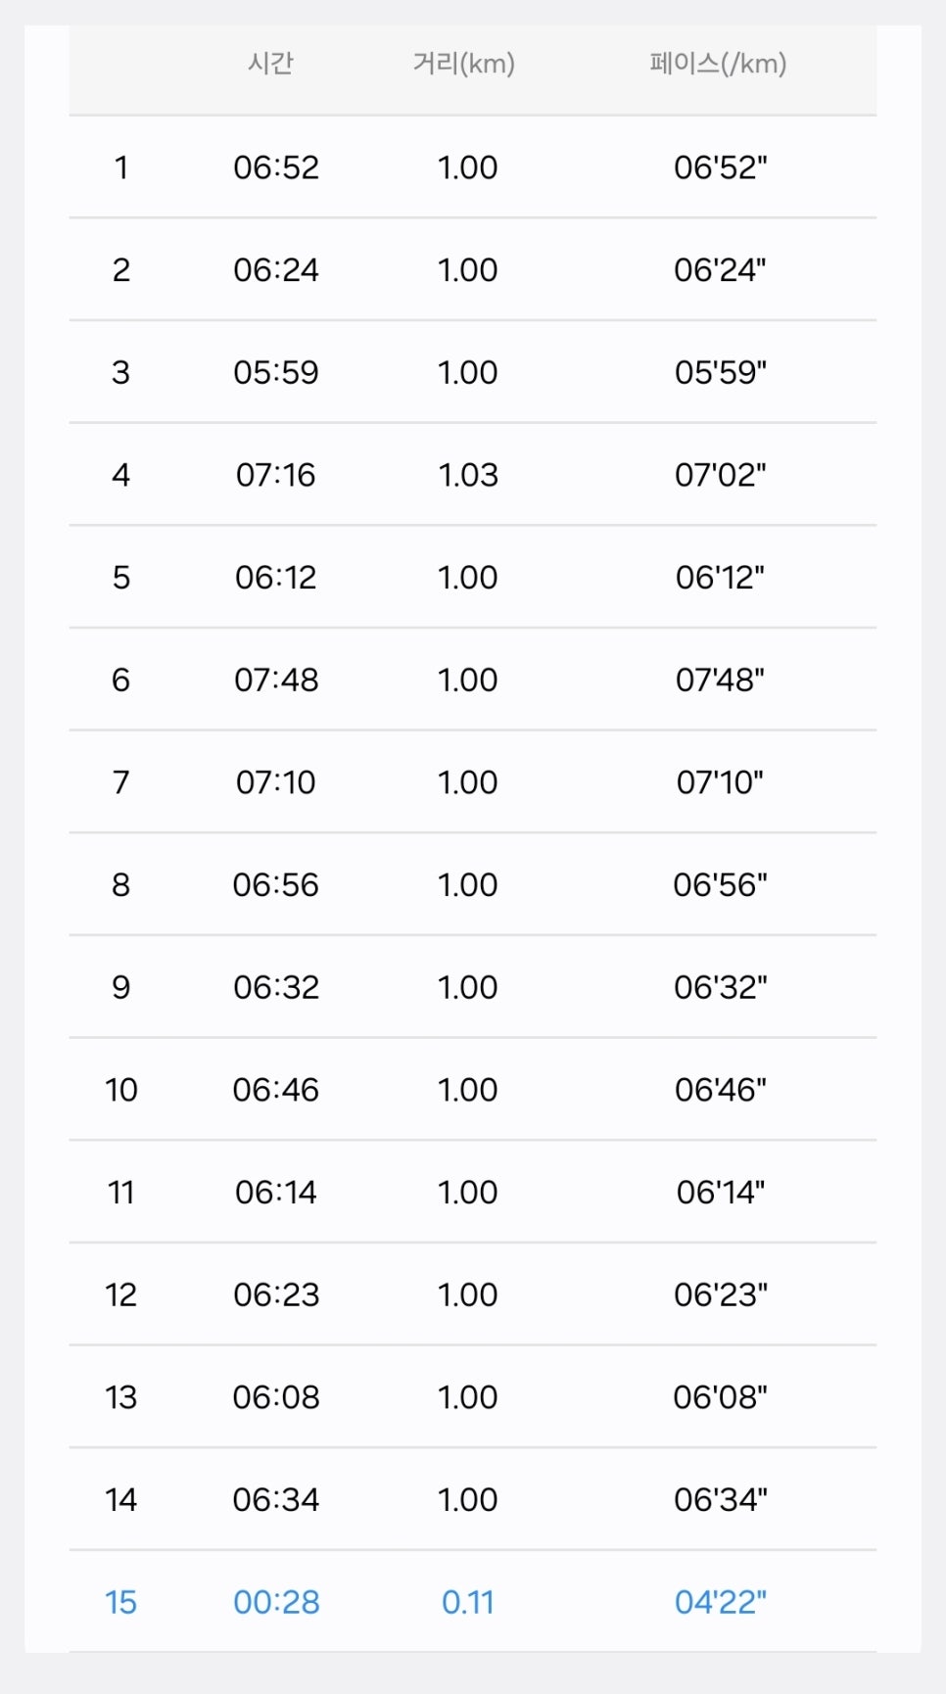Select lap 4 distance 1.03
The image size is (946, 1694).
tap(468, 475)
